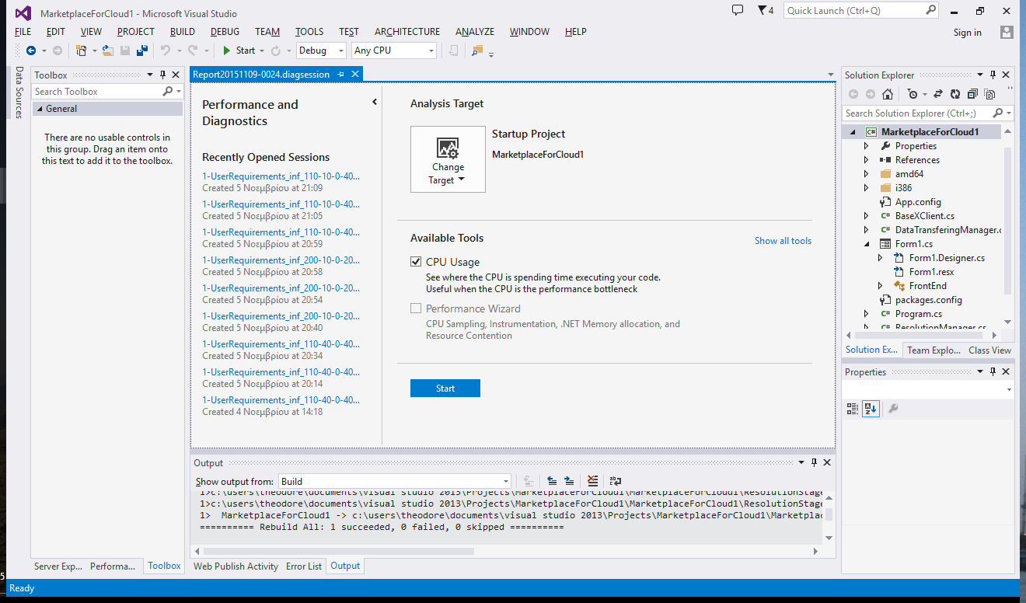
Task: Open the feedback speech bubble icon
Action: coord(738,11)
